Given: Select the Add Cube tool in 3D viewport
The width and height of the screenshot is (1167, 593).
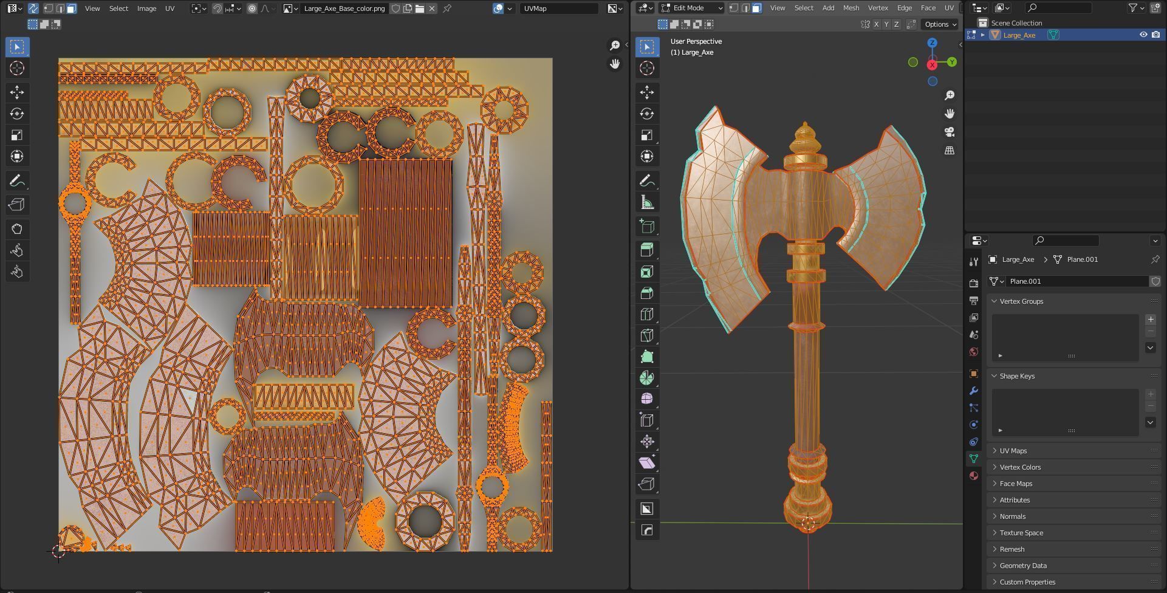Looking at the screenshot, I should coord(647,227).
